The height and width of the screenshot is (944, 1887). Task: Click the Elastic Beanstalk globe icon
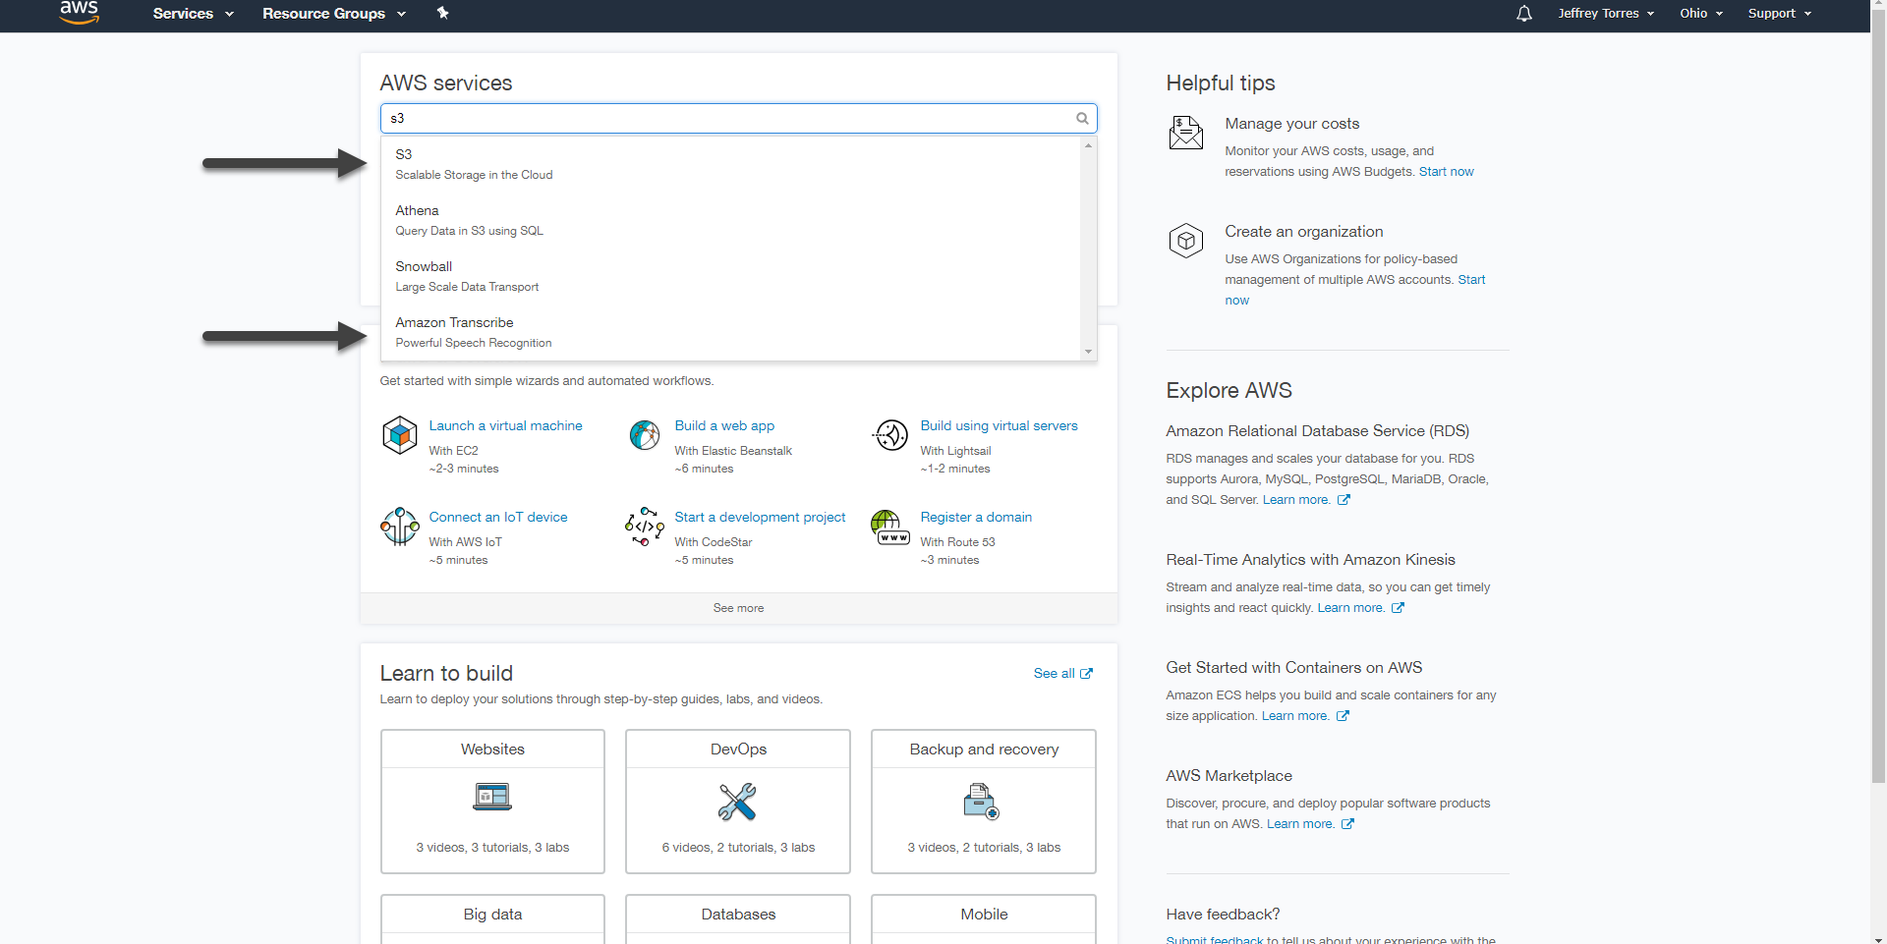coord(645,434)
